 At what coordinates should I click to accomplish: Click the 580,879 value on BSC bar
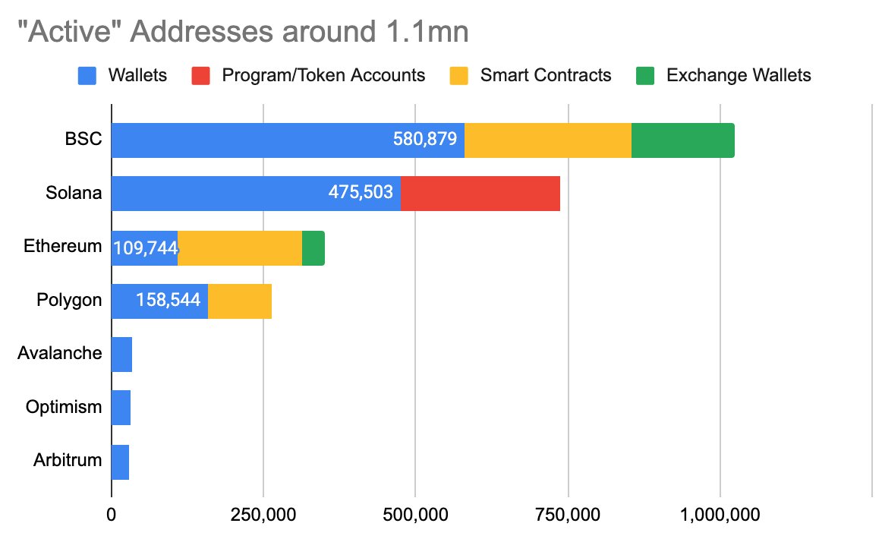425,138
